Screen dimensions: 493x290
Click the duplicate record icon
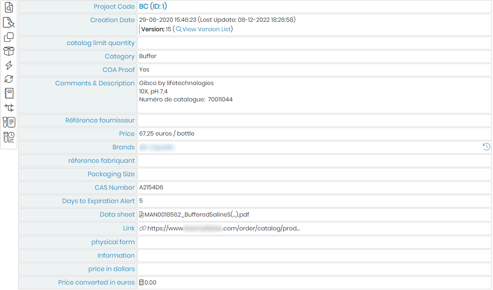pyautogui.click(x=9, y=37)
